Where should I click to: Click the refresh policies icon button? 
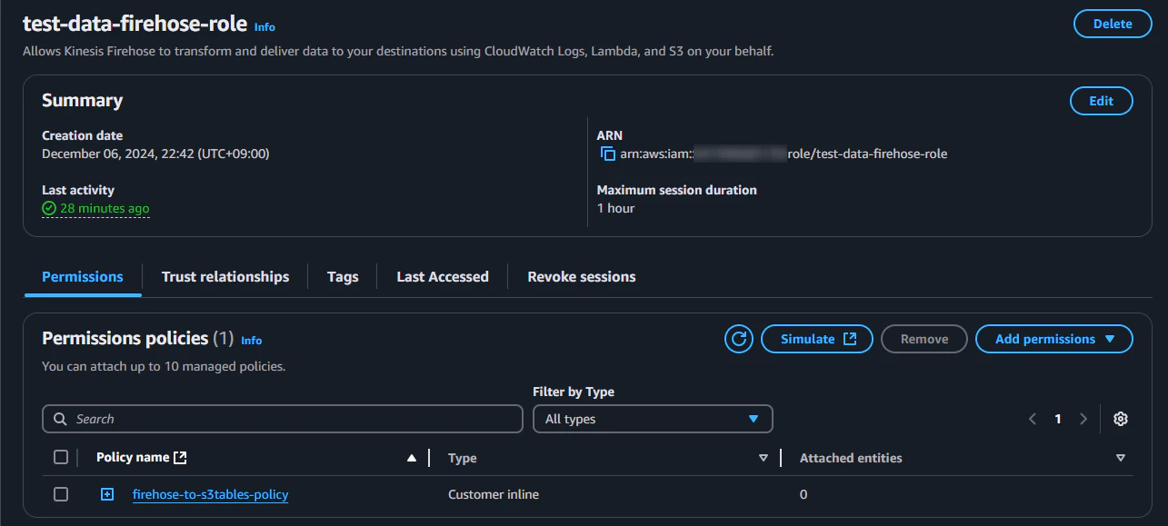click(739, 339)
